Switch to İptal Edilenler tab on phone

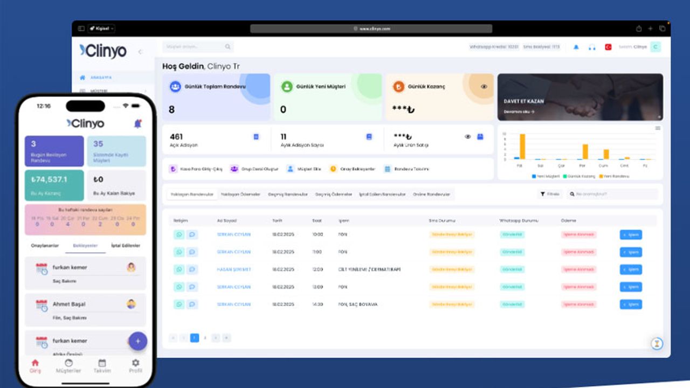pos(126,245)
